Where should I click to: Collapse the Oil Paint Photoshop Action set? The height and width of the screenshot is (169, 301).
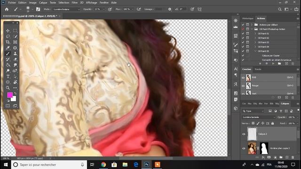pos(252,29)
